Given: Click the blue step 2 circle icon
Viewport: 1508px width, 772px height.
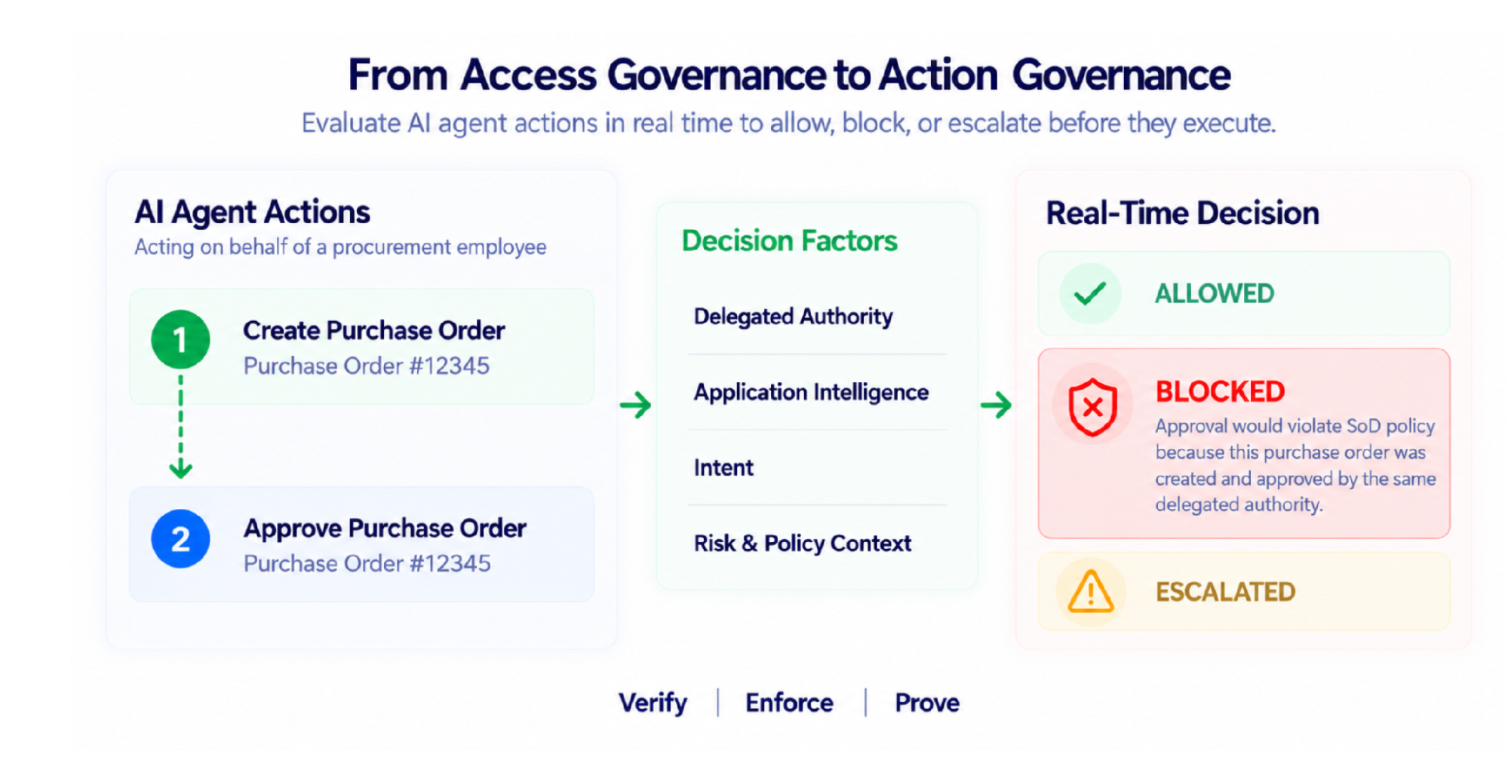Looking at the screenshot, I should [x=180, y=538].
